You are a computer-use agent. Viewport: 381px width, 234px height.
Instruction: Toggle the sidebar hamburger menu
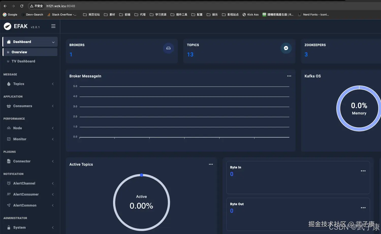tap(53, 26)
